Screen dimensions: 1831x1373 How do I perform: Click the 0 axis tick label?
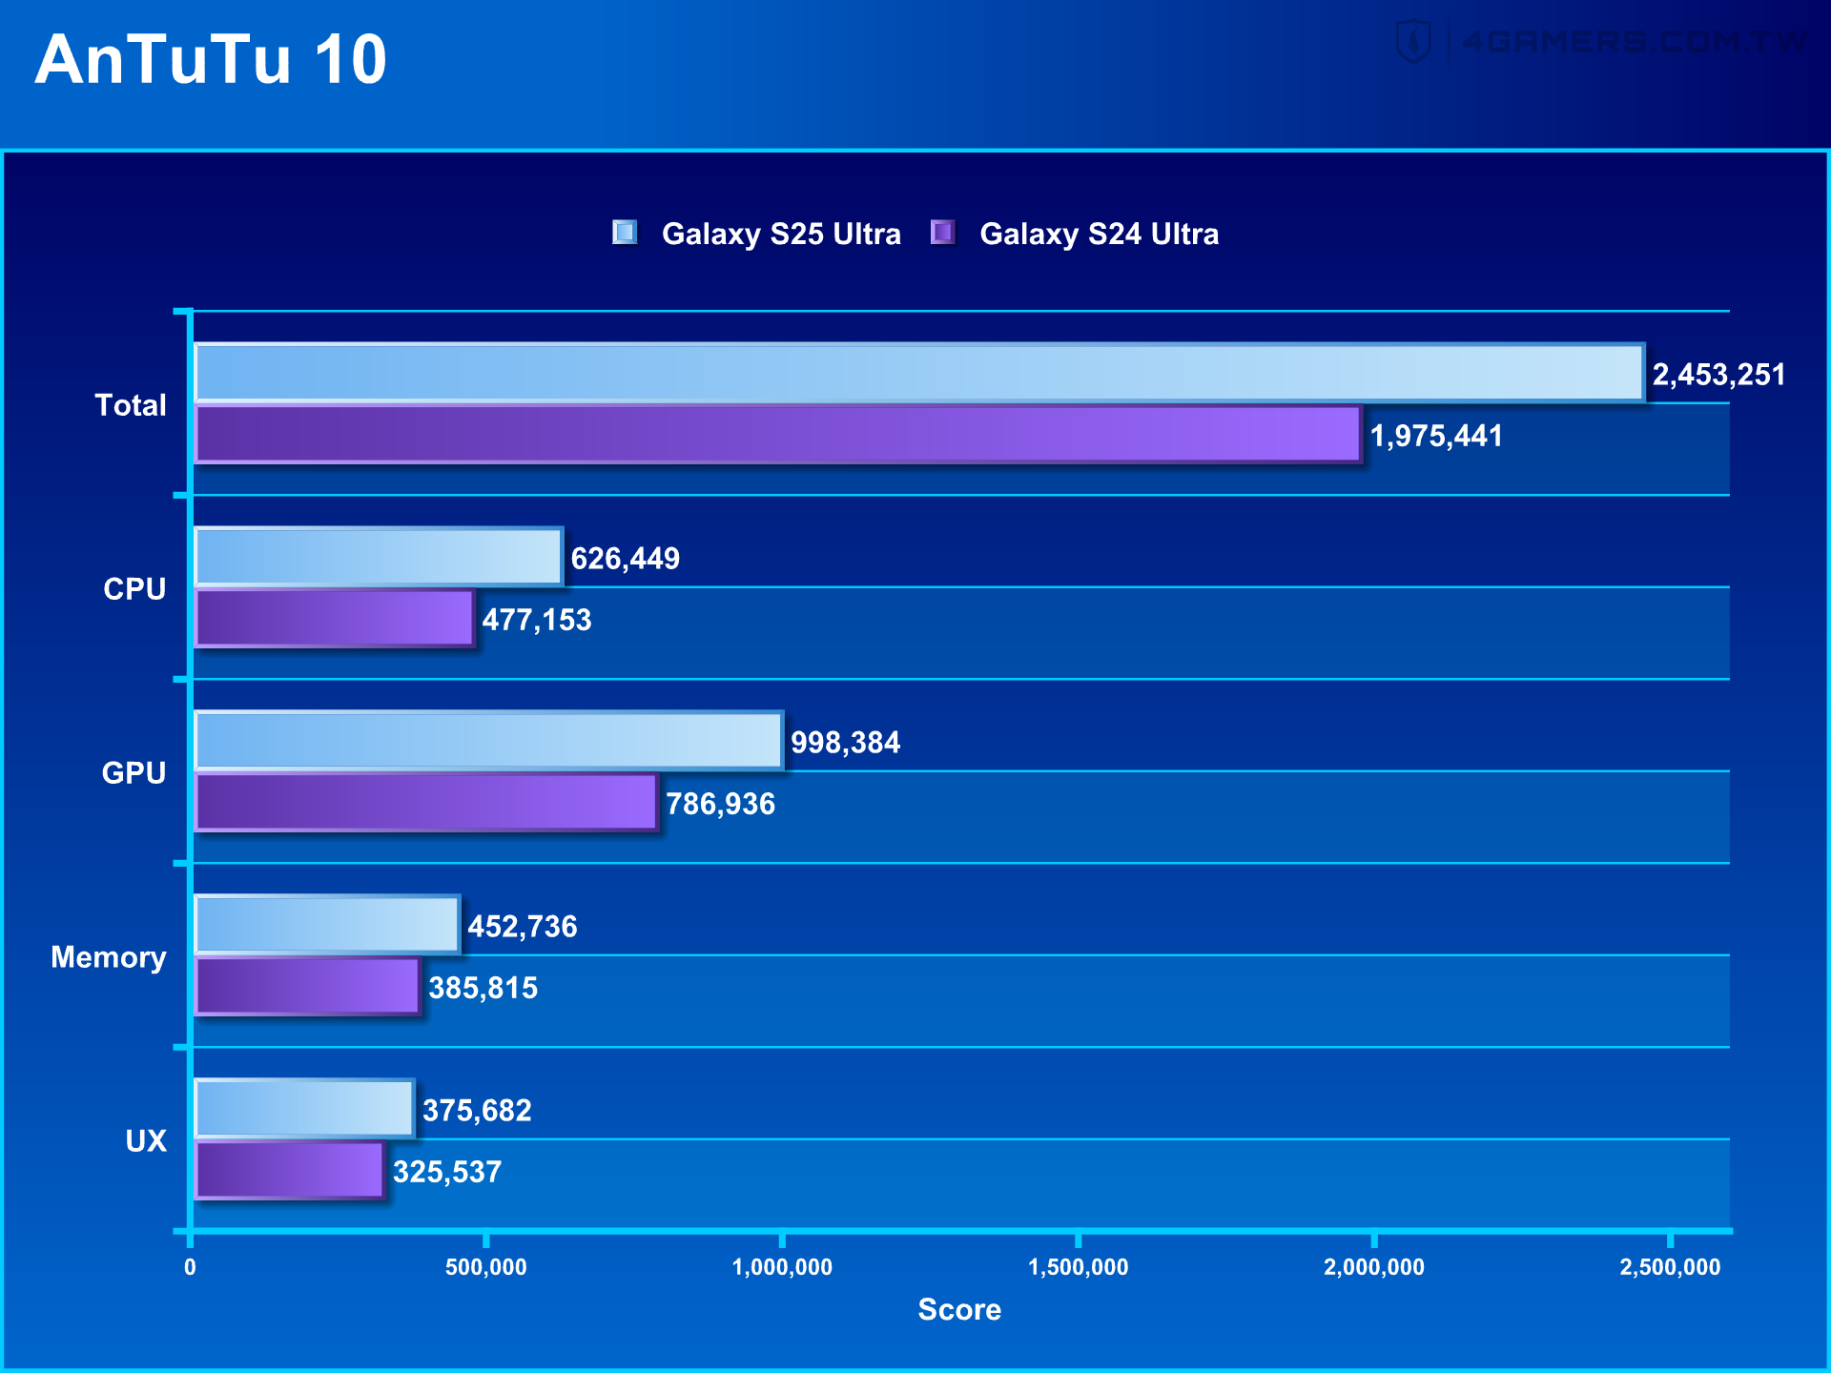[x=190, y=1267]
